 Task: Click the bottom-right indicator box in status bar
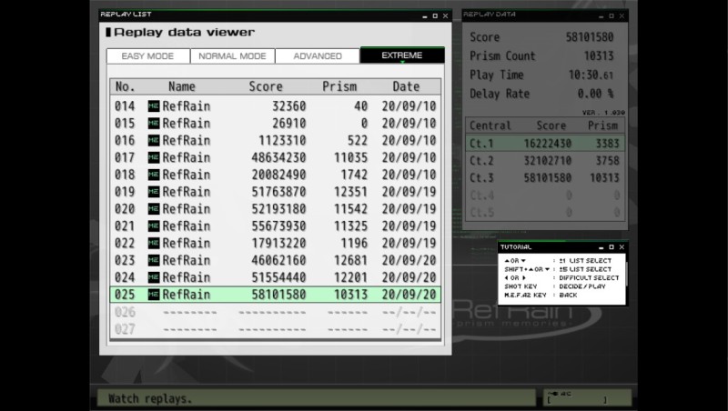click(x=587, y=397)
